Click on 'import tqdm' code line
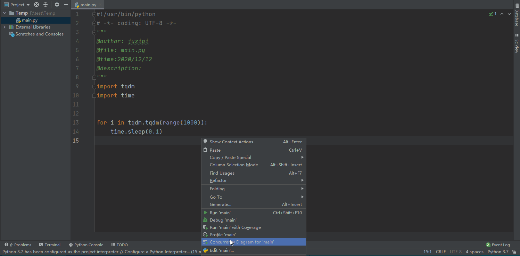Screen dimensions: 520x256 [x=116, y=87]
